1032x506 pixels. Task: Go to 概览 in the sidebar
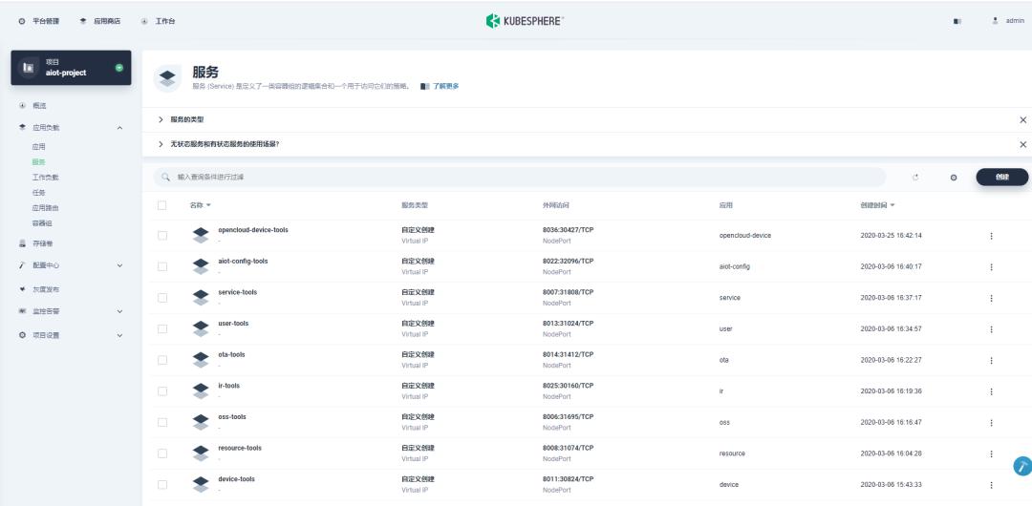coord(39,105)
